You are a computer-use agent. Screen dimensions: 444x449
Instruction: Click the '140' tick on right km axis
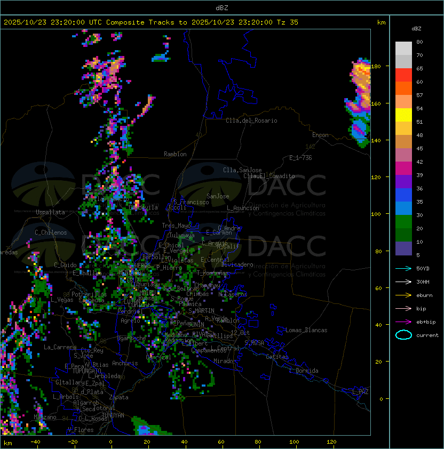376,140
